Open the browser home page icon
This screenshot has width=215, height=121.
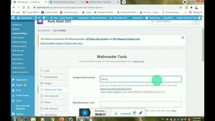tap(28, 7)
